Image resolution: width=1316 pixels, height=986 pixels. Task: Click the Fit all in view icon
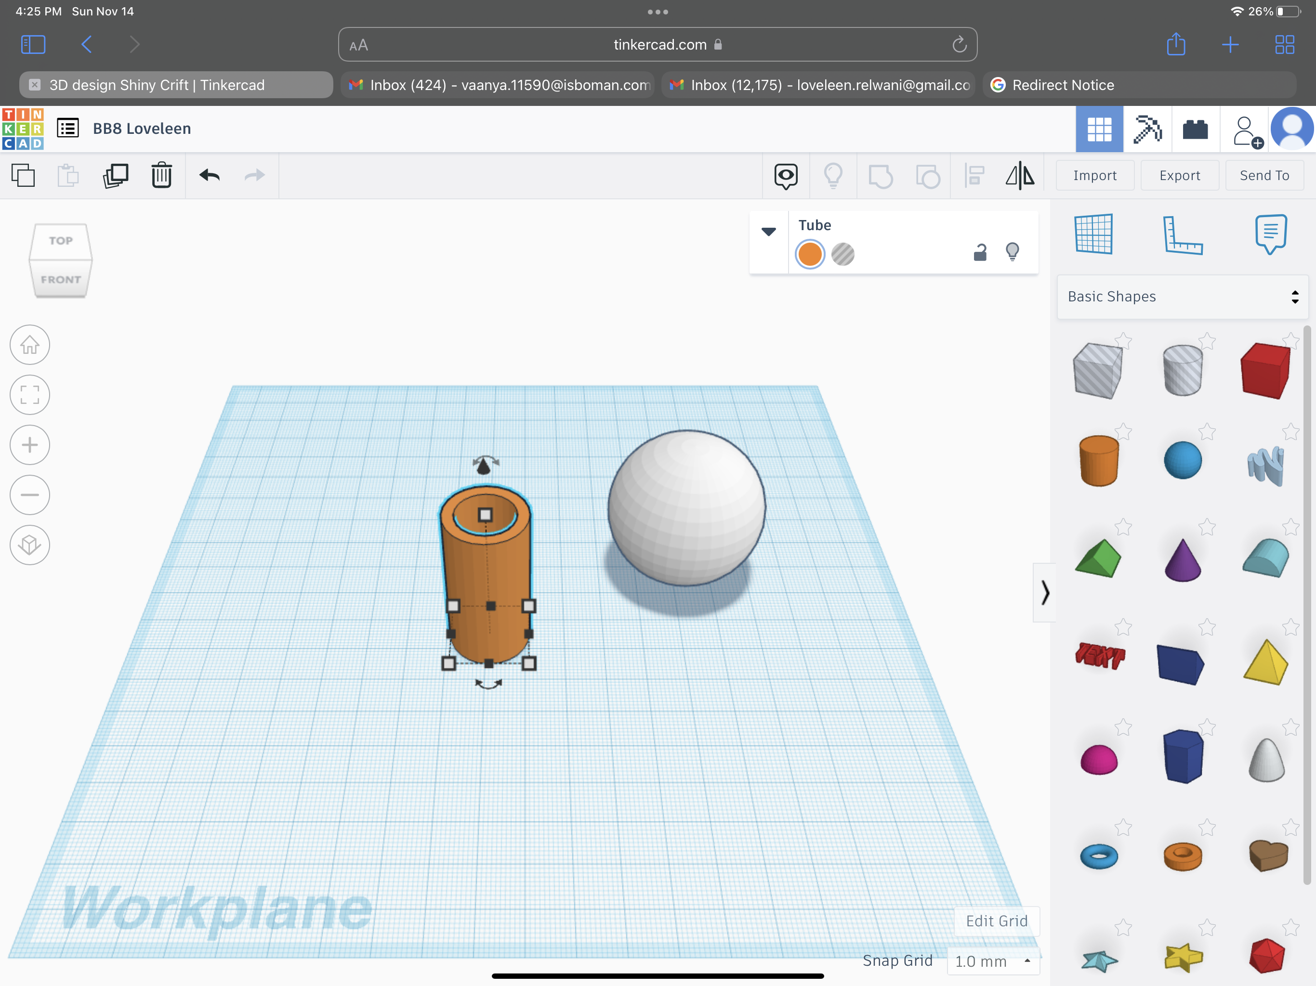[x=30, y=395]
